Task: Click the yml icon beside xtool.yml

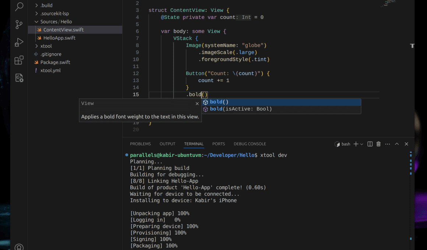Action: tap(36, 71)
